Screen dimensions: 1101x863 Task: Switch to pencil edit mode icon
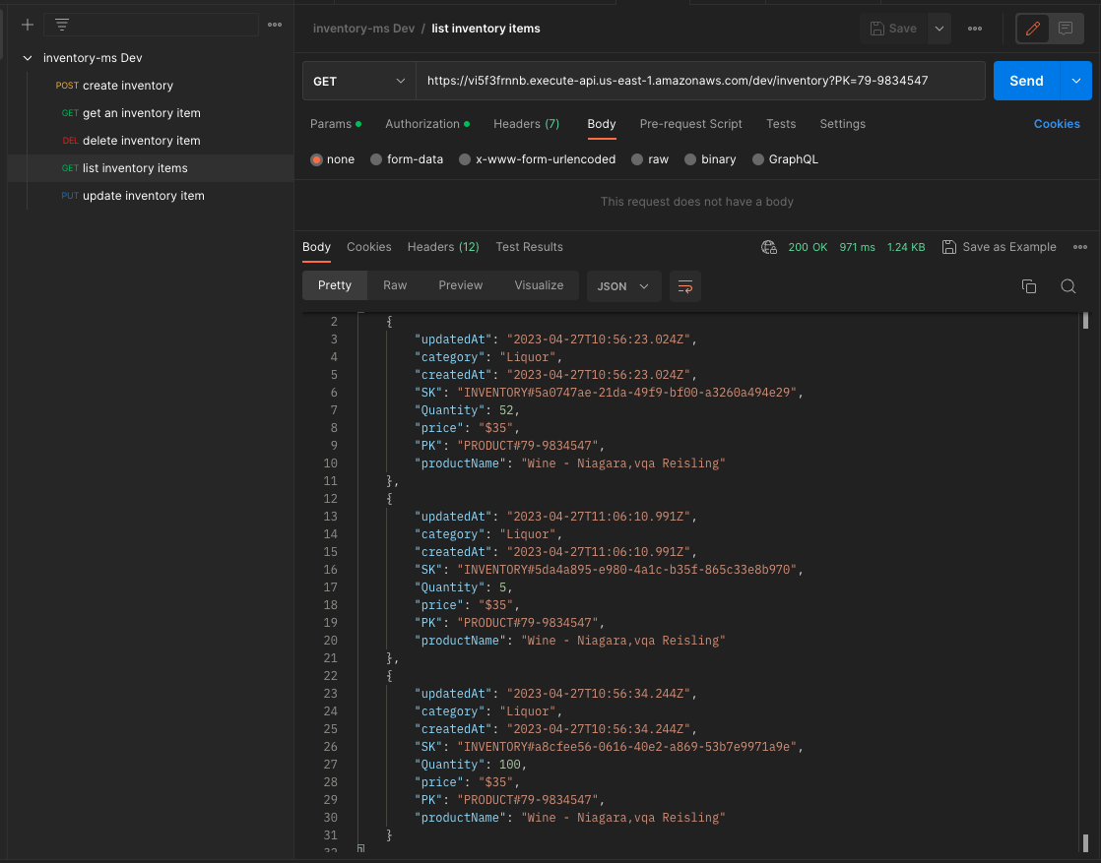[x=1032, y=29]
